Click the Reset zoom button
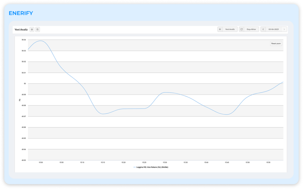303x189 pixels. 276,43
